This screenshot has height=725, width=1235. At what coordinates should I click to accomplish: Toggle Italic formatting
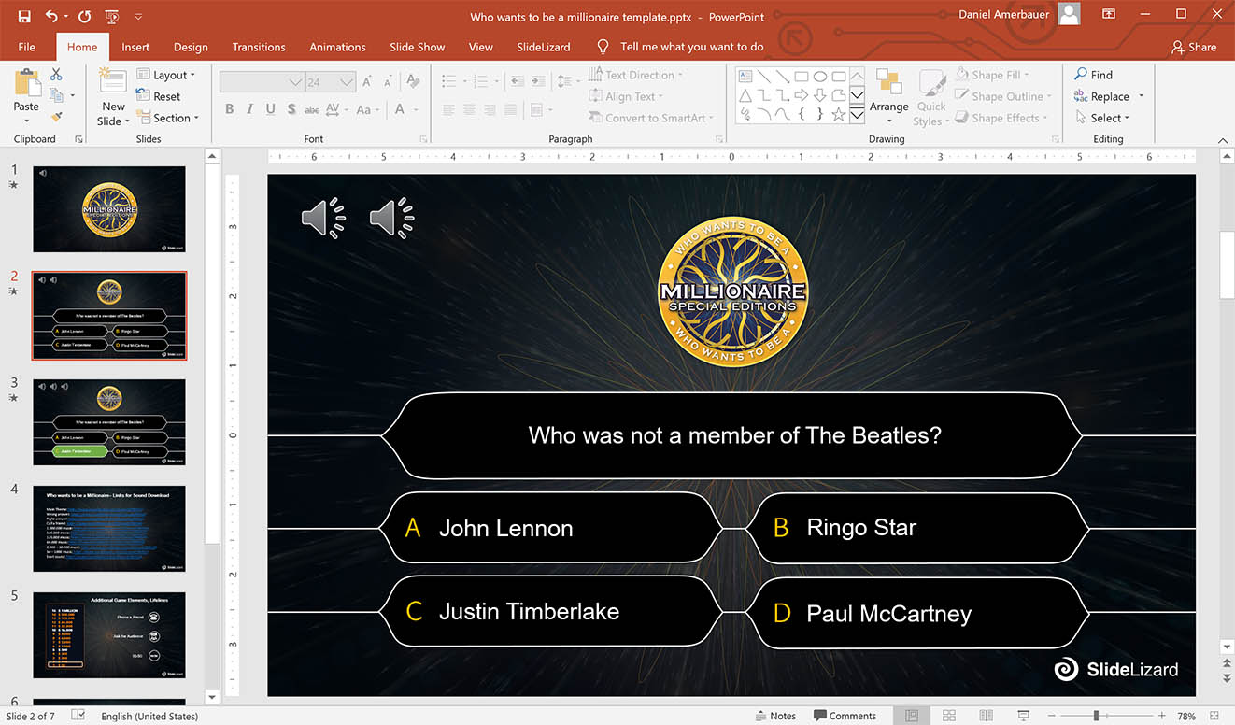(249, 109)
